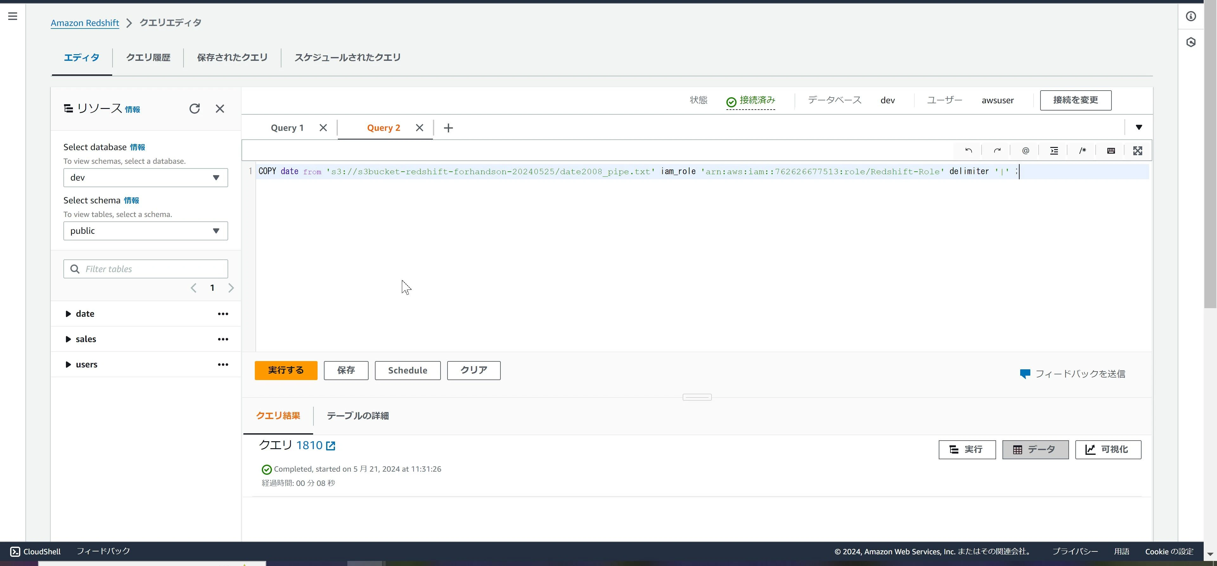The width and height of the screenshot is (1217, 566).
Task: Refresh the resources panel
Action: coord(195,109)
